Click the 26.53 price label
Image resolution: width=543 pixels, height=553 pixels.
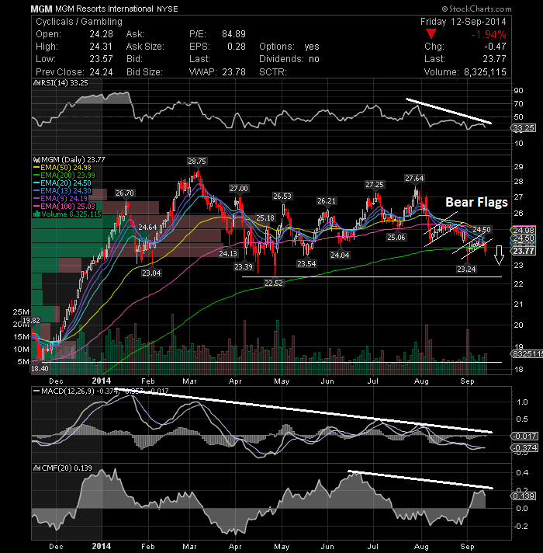pos(282,196)
